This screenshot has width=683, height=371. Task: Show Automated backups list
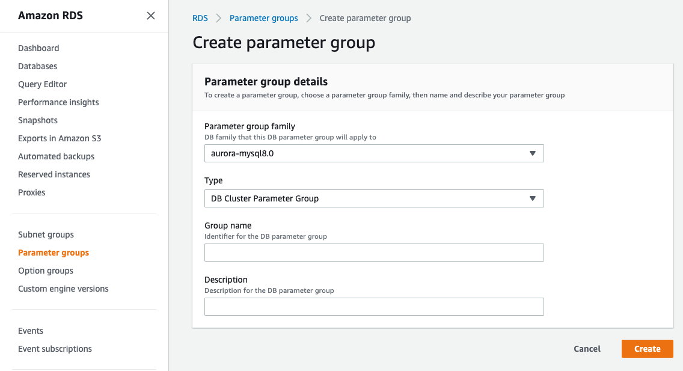[x=57, y=156]
